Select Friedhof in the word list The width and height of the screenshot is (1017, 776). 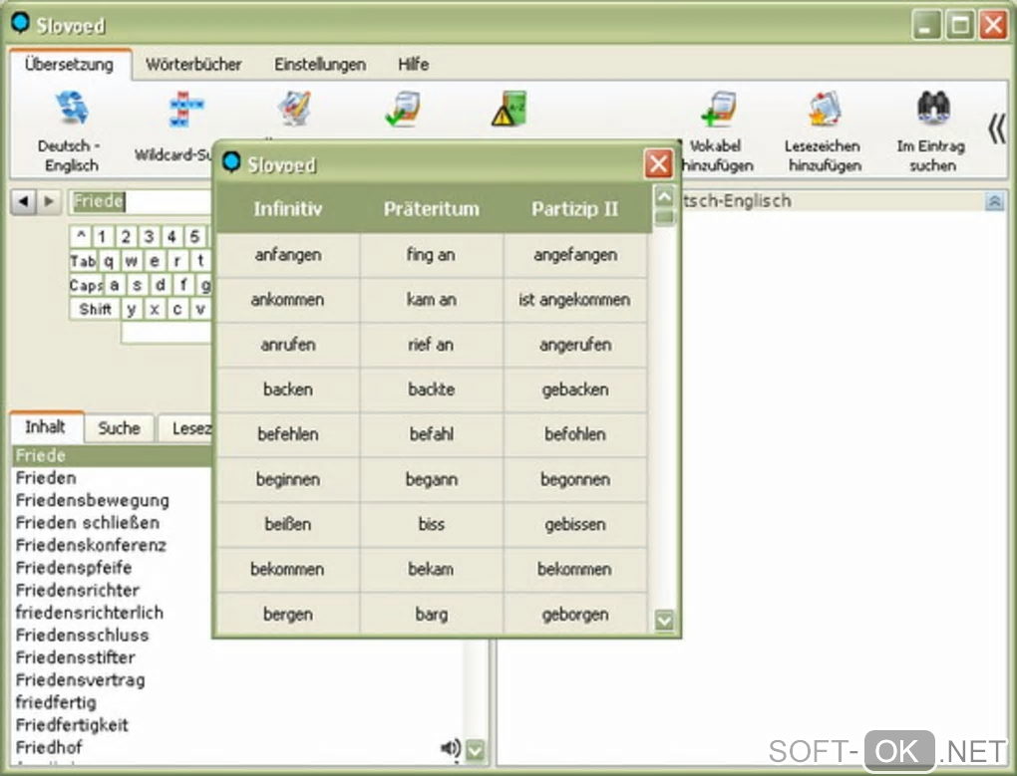(49, 747)
